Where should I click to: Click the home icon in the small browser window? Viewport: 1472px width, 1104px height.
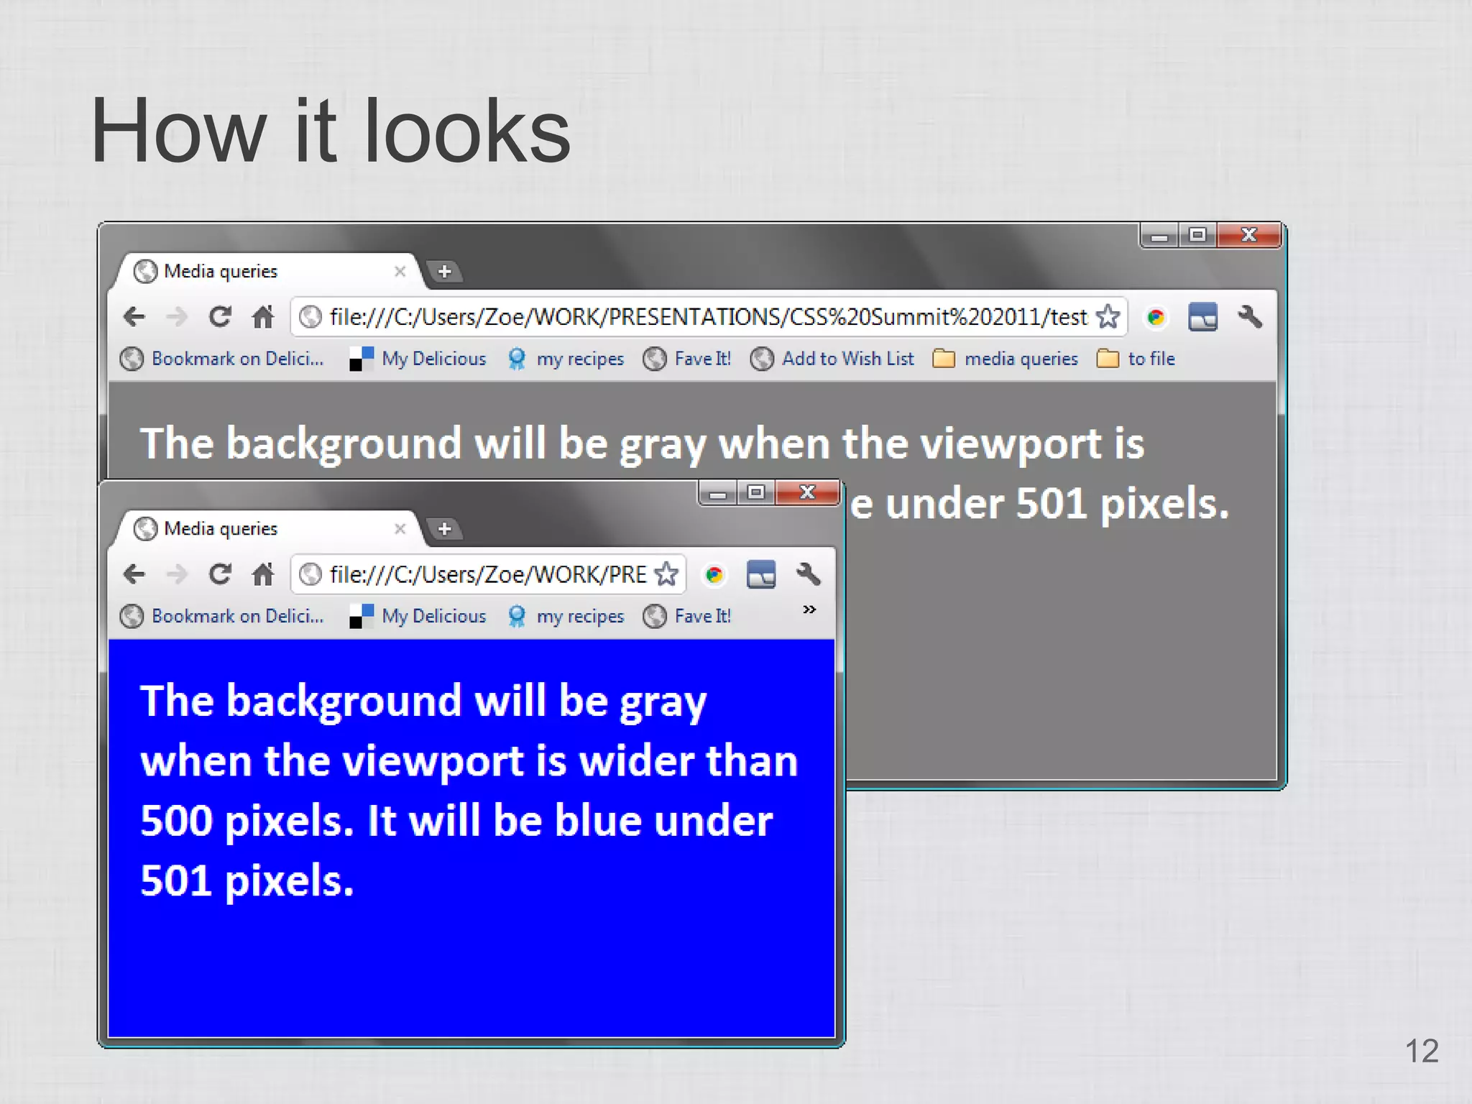[x=262, y=574]
